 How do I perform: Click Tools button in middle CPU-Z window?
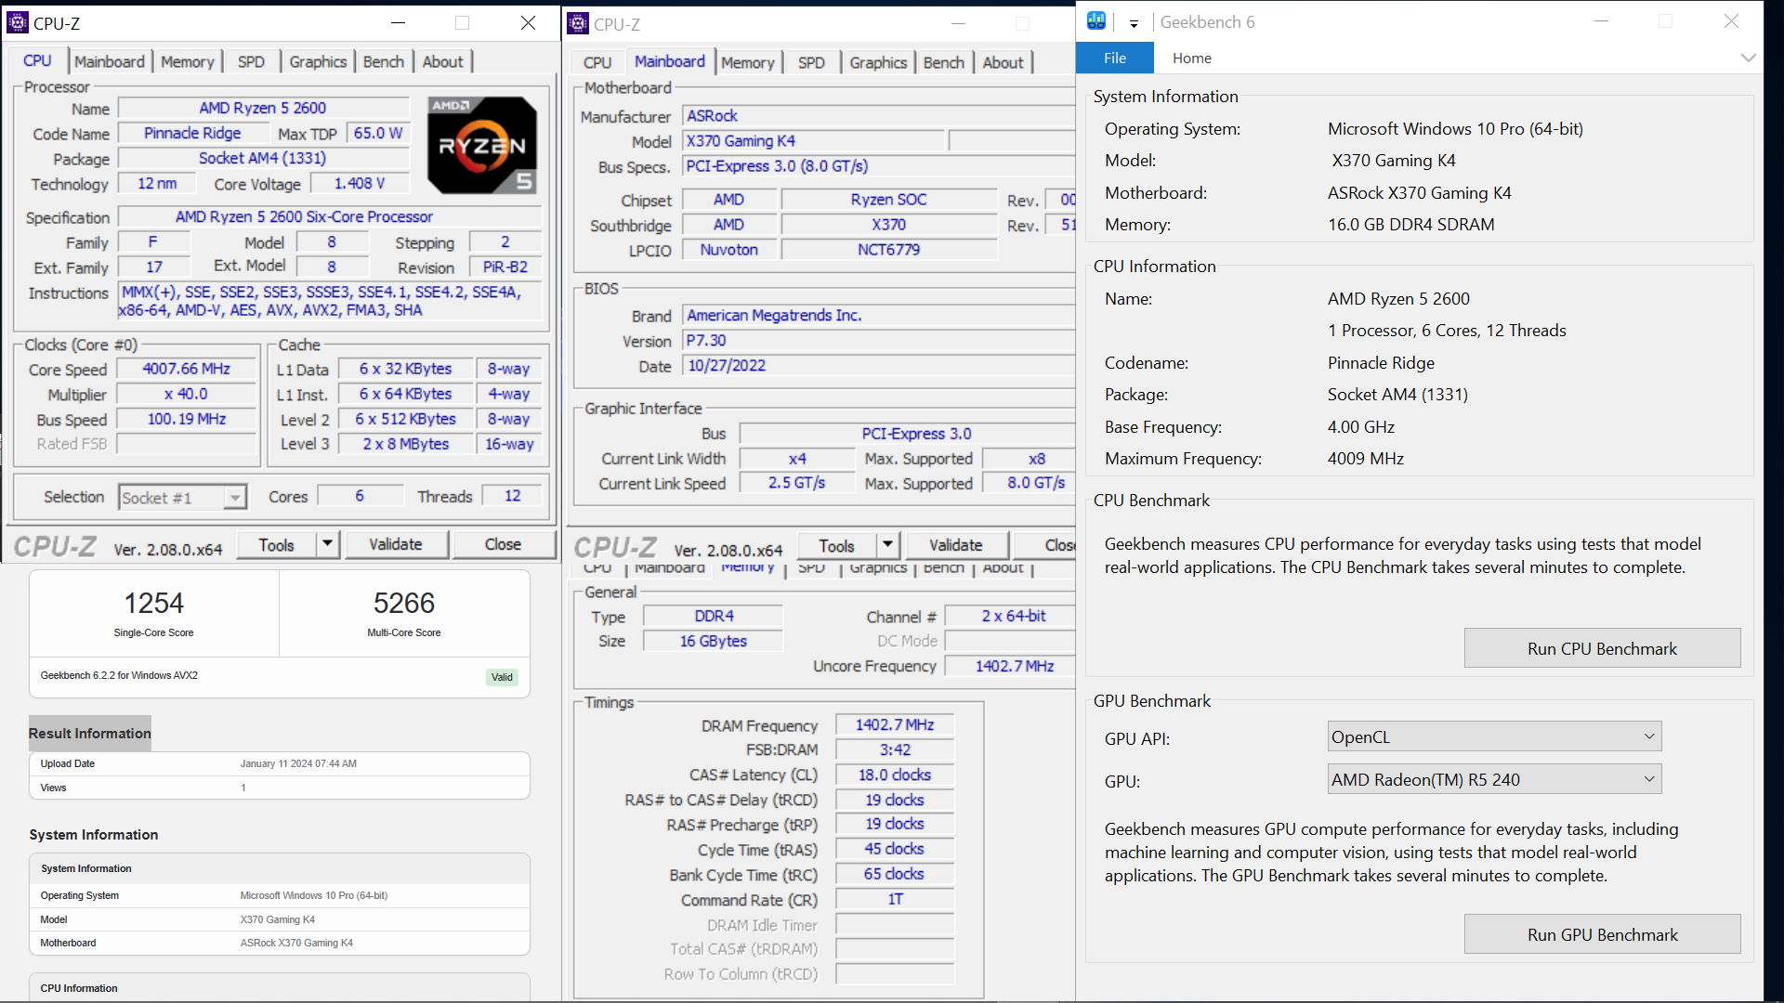(x=837, y=545)
